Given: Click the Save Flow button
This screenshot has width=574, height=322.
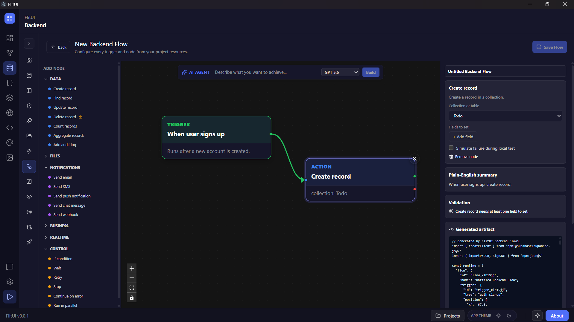Looking at the screenshot, I should pyautogui.click(x=549, y=47).
